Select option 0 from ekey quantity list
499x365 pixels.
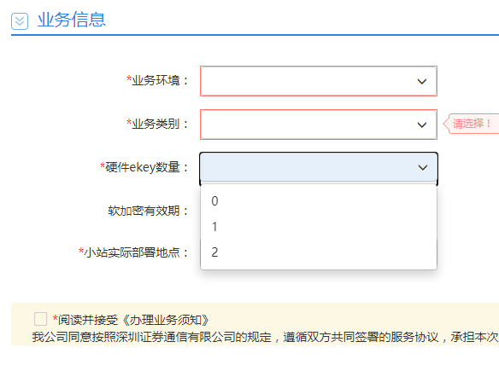(x=319, y=201)
